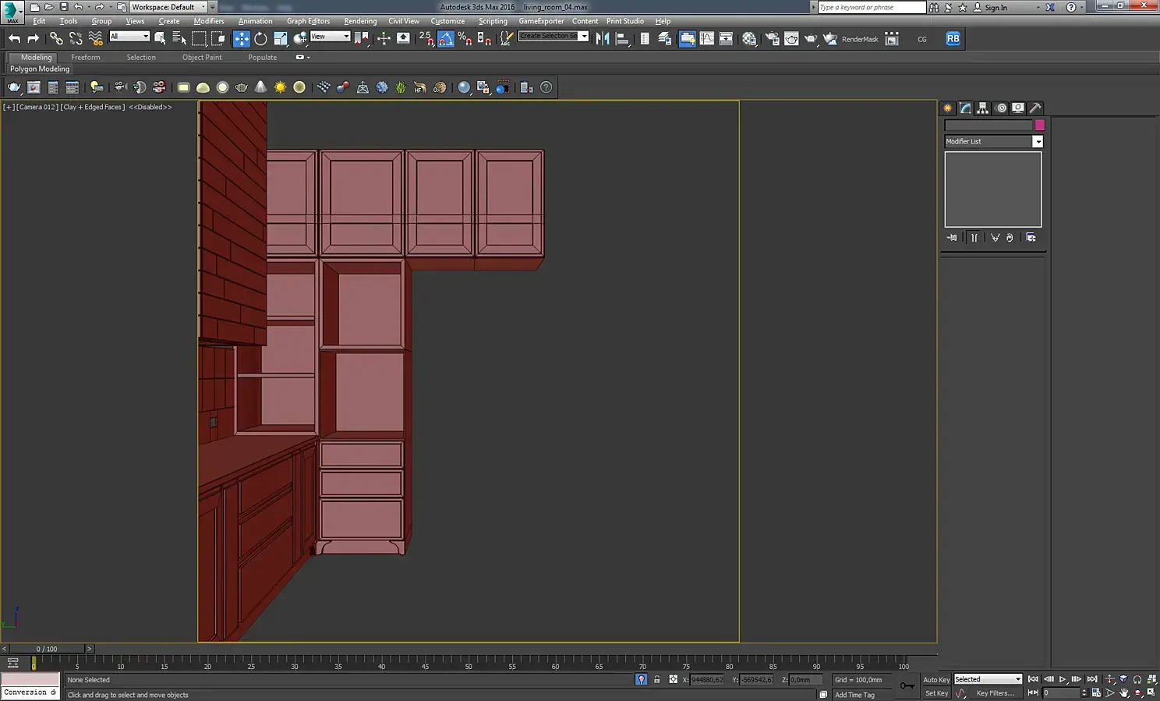
Task: Open the Rendering menu
Action: click(x=360, y=21)
